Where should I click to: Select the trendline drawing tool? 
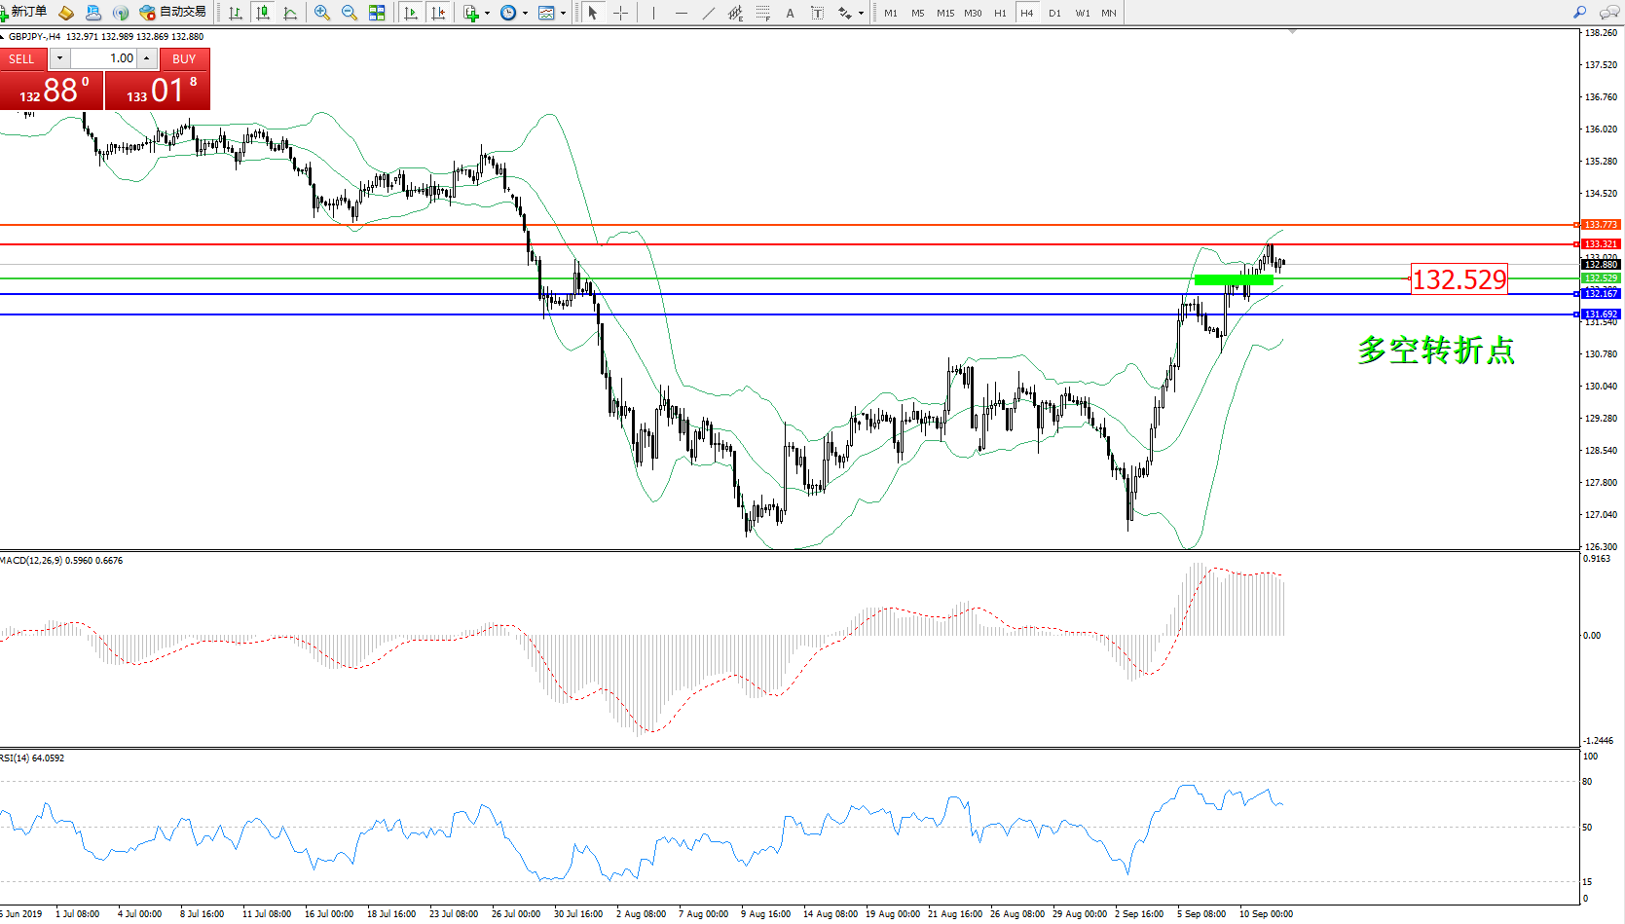(x=708, y=13)
